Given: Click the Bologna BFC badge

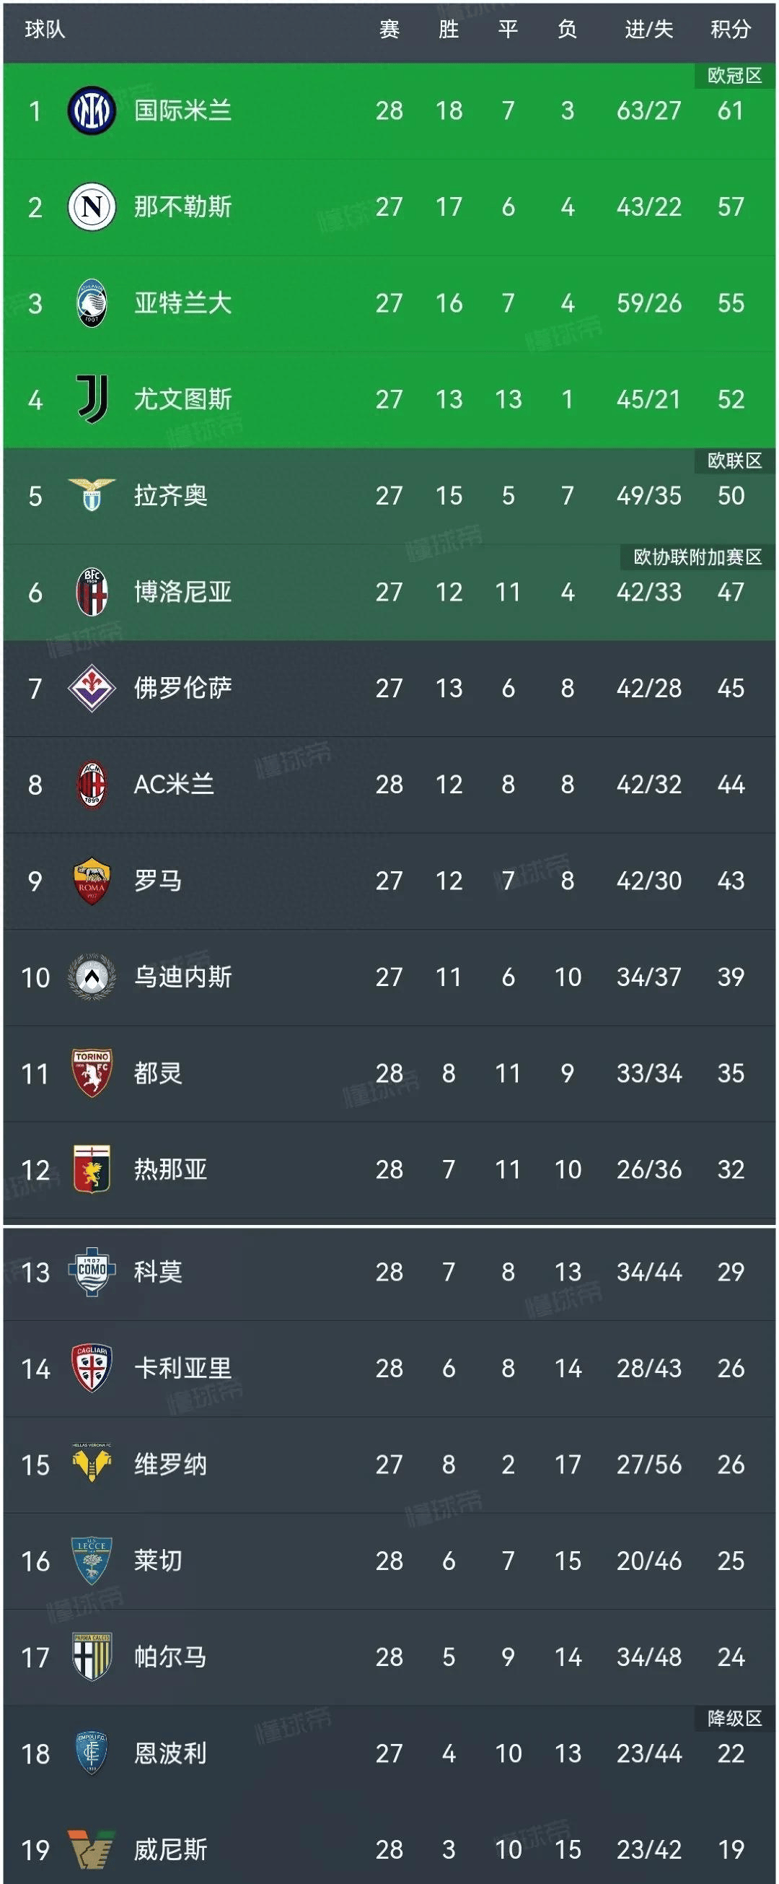Looking at the screenshot, I should point(92,592).
